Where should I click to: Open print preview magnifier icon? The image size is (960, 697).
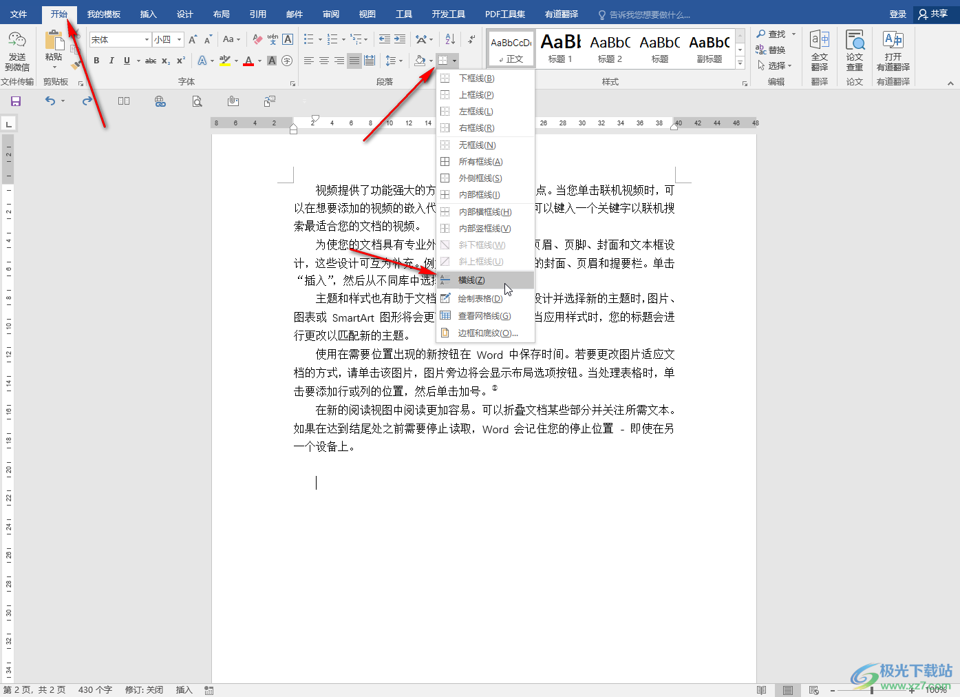click(x=197, y=101)
